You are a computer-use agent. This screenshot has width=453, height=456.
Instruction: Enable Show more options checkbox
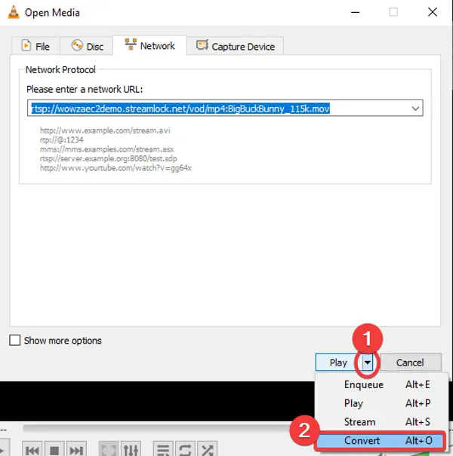(15, 340)
